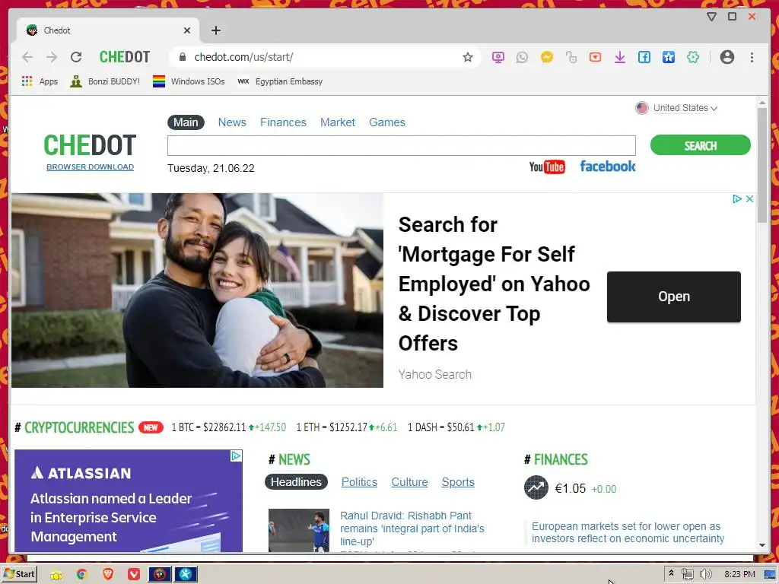The width and height of the screenshot is (779, 584).
Task: Click the Chedot search input field
Action: [x=402, y=145]
